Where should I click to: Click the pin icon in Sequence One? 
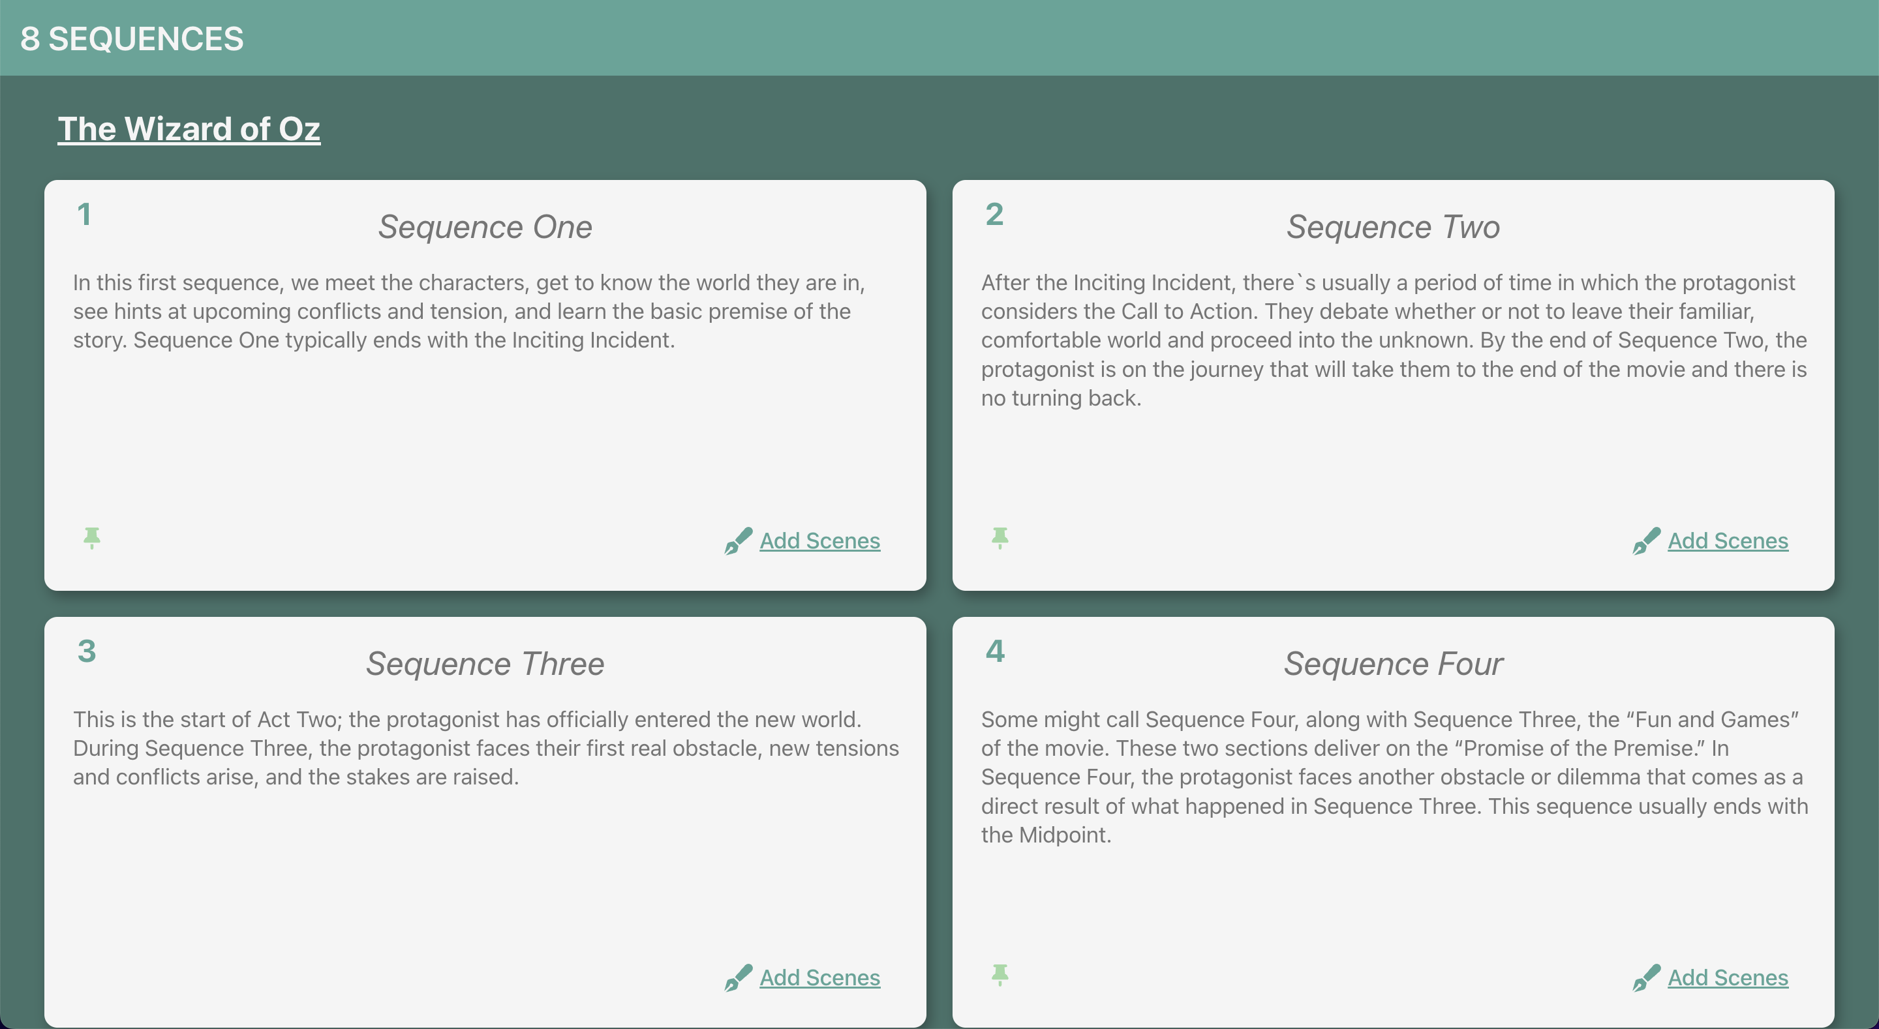coord(92,538)
